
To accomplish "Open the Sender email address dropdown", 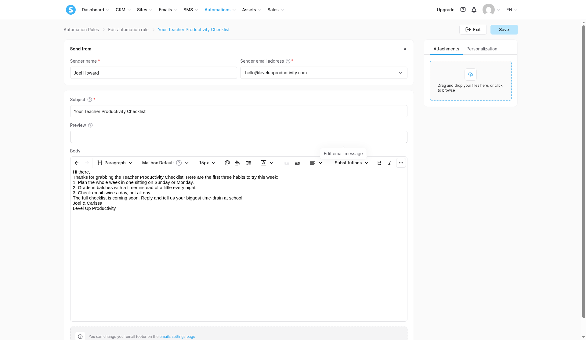I will [324, 73].
